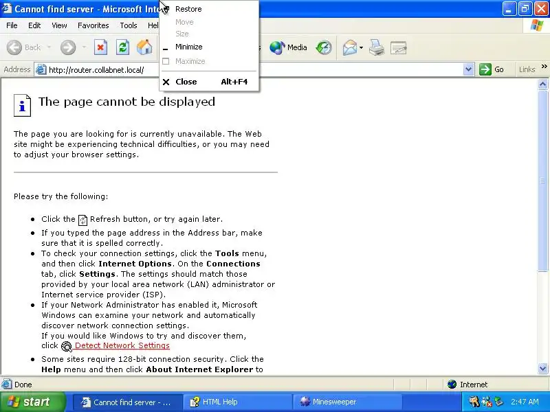Switch to HTML Help taskbar button

coord(239,402)
